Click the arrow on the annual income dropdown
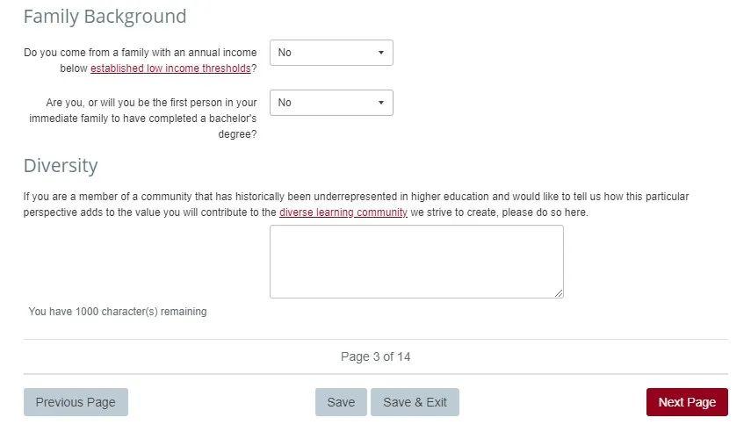Viewport: 751px width, 439px height. coord(380,53)
